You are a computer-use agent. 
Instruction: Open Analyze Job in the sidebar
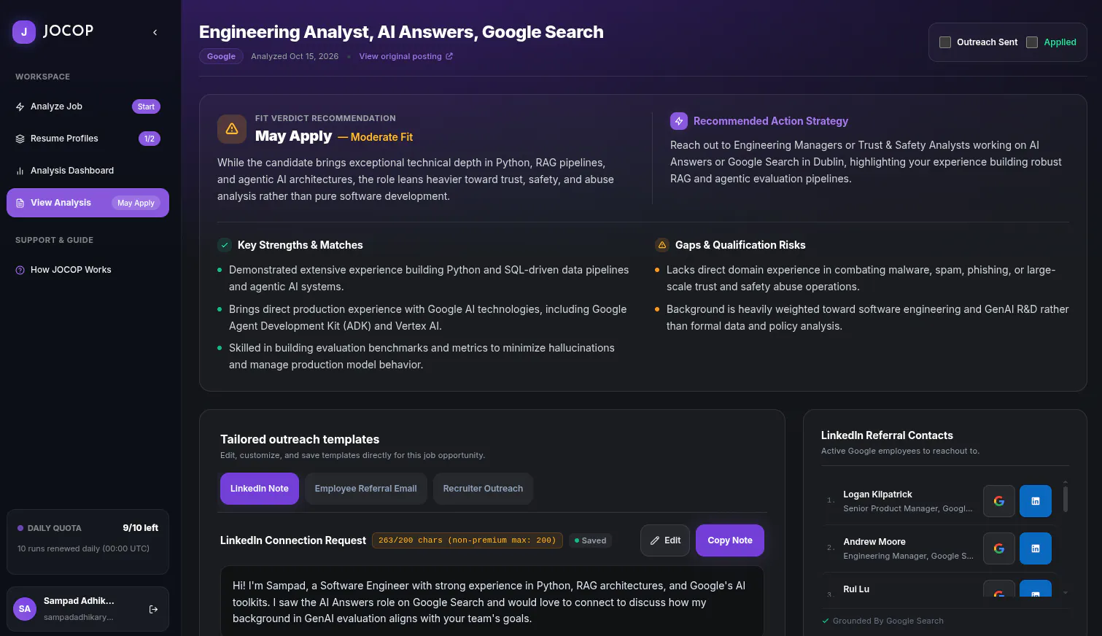88,106
